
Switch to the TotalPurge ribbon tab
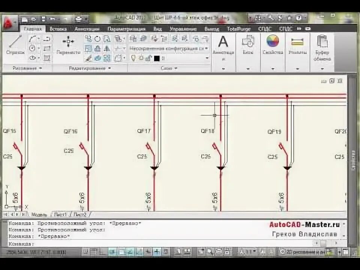tap(238, 29)
